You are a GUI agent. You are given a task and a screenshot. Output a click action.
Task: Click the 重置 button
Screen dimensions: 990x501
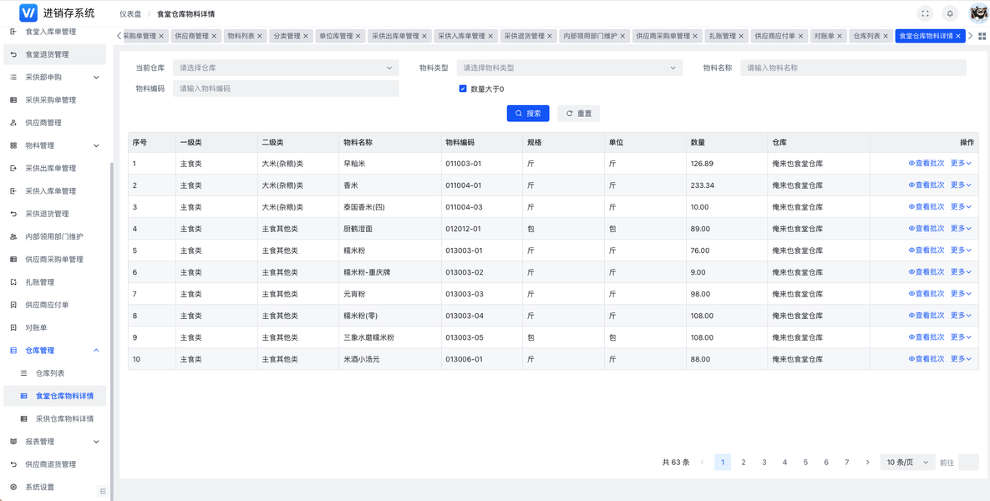pos(578,114)
